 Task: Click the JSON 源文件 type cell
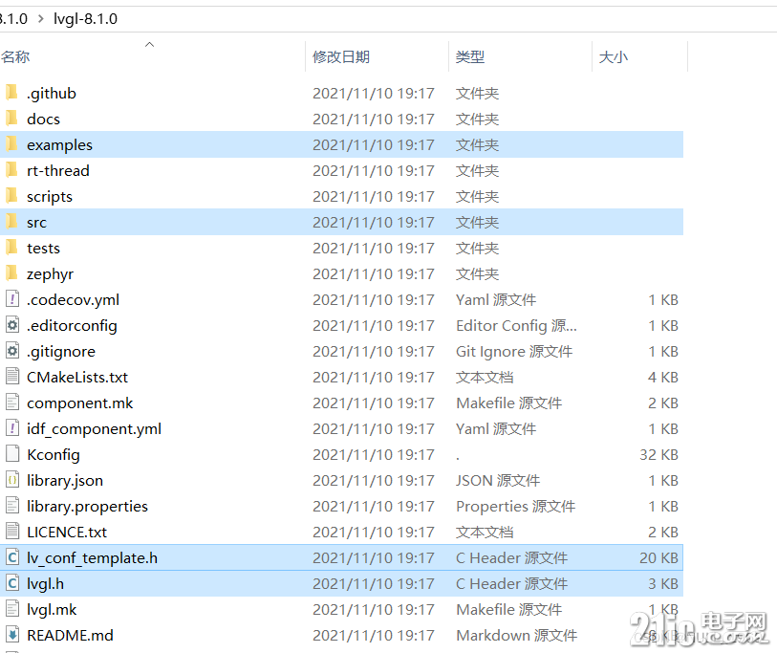click(498, 480)
